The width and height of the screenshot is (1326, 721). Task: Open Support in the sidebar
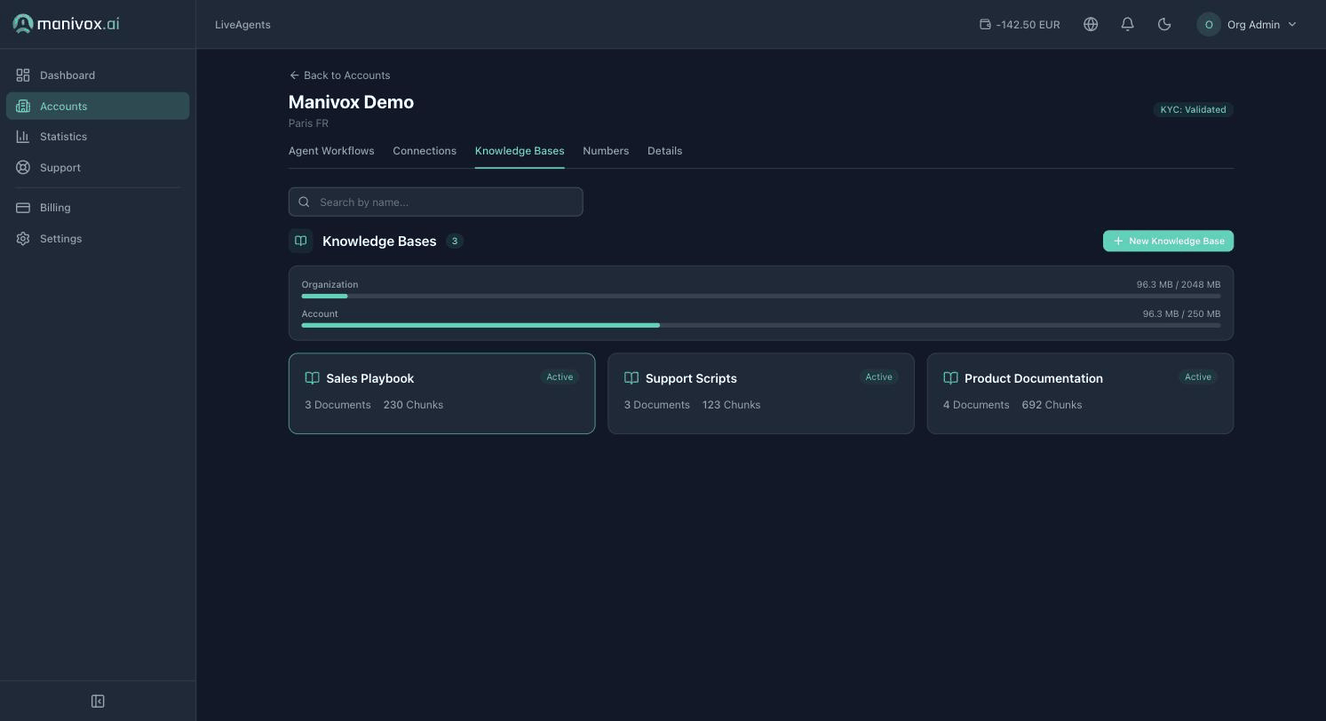[x=98, y=168]
